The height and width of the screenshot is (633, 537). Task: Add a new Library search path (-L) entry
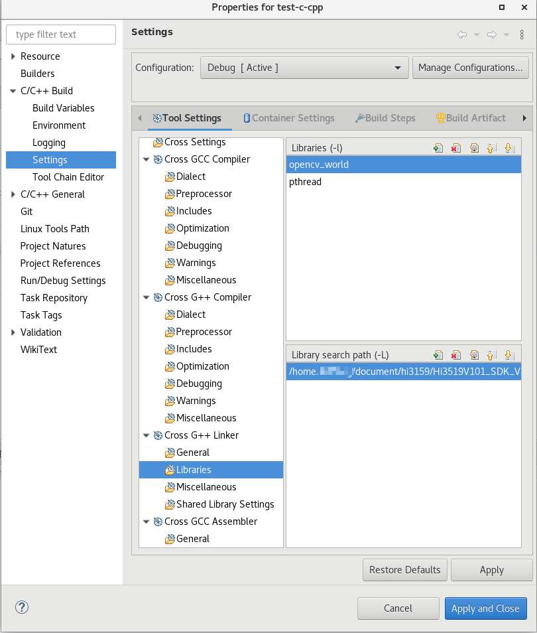point(438,355)
